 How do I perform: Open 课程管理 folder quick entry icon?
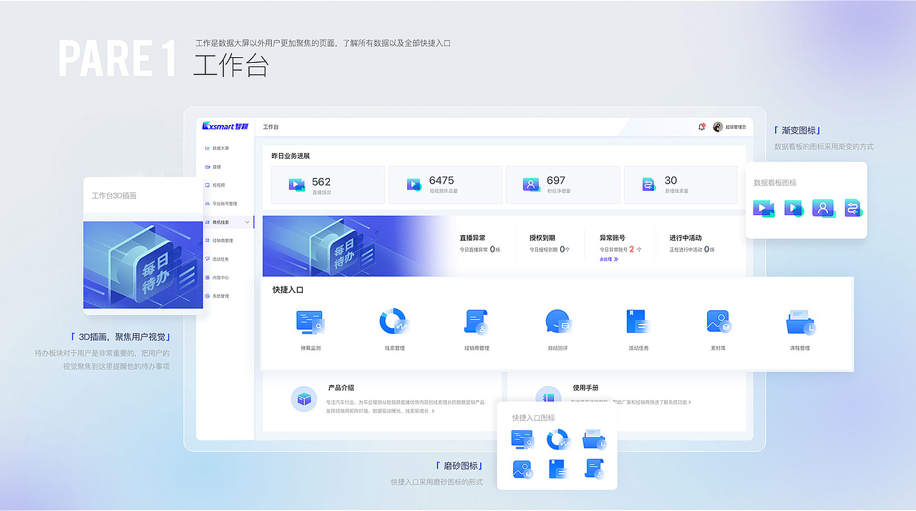click(800, 322)
